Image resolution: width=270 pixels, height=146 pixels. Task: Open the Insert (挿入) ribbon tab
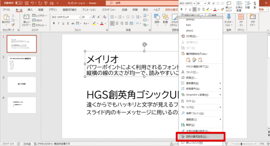30,10
